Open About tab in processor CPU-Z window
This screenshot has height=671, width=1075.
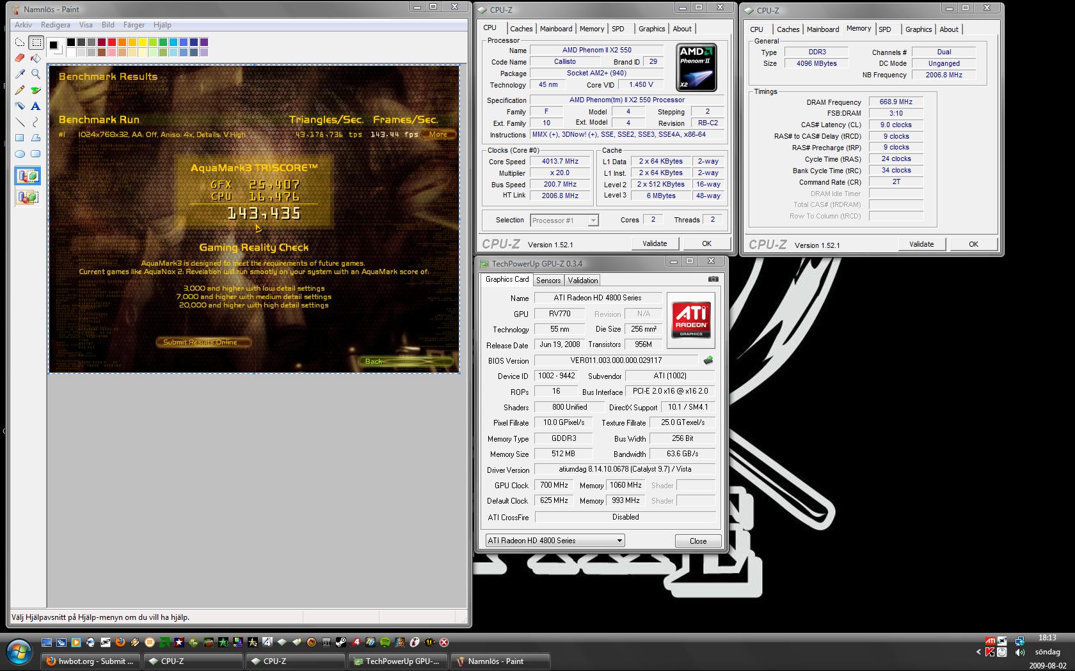coord(682,29)
